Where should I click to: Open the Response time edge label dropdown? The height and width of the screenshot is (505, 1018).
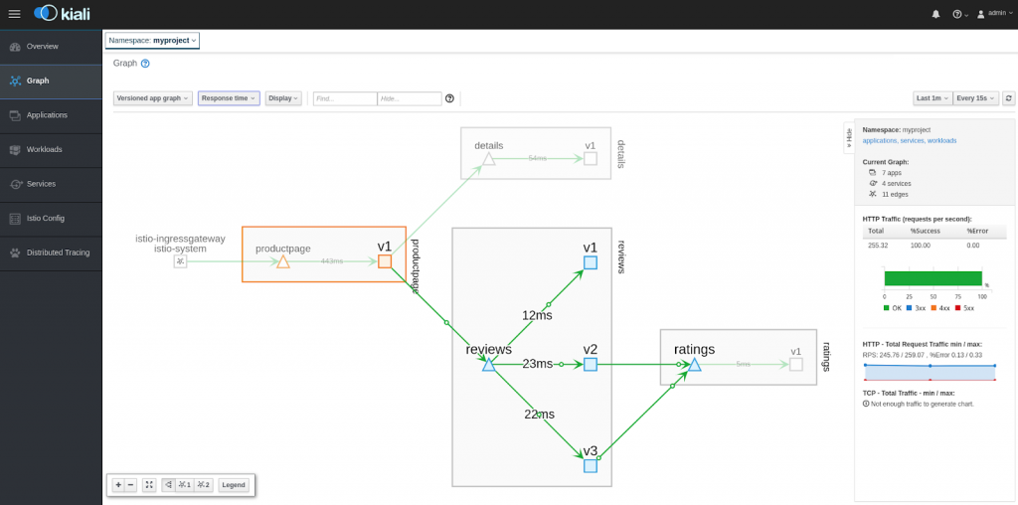pyautogui.click(x=229, y=98)
